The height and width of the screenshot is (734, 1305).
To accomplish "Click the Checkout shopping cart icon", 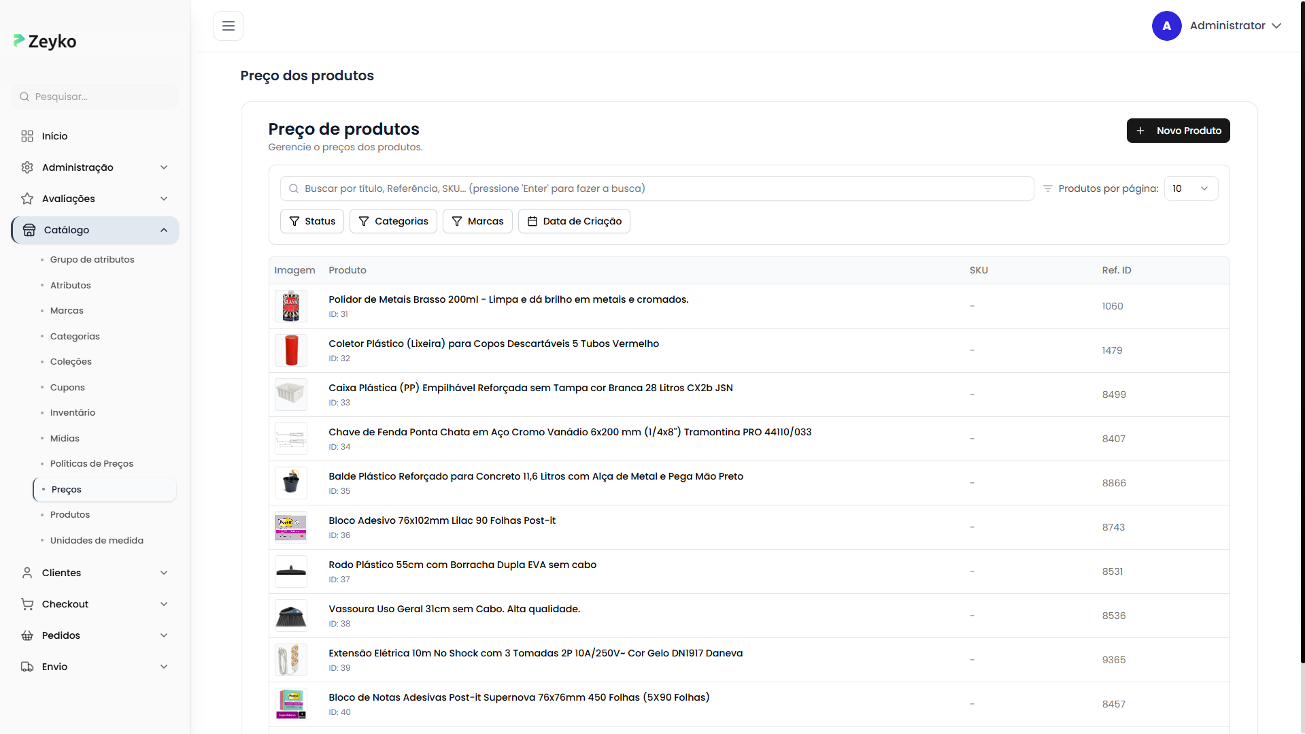I will [x=27, y=604].
